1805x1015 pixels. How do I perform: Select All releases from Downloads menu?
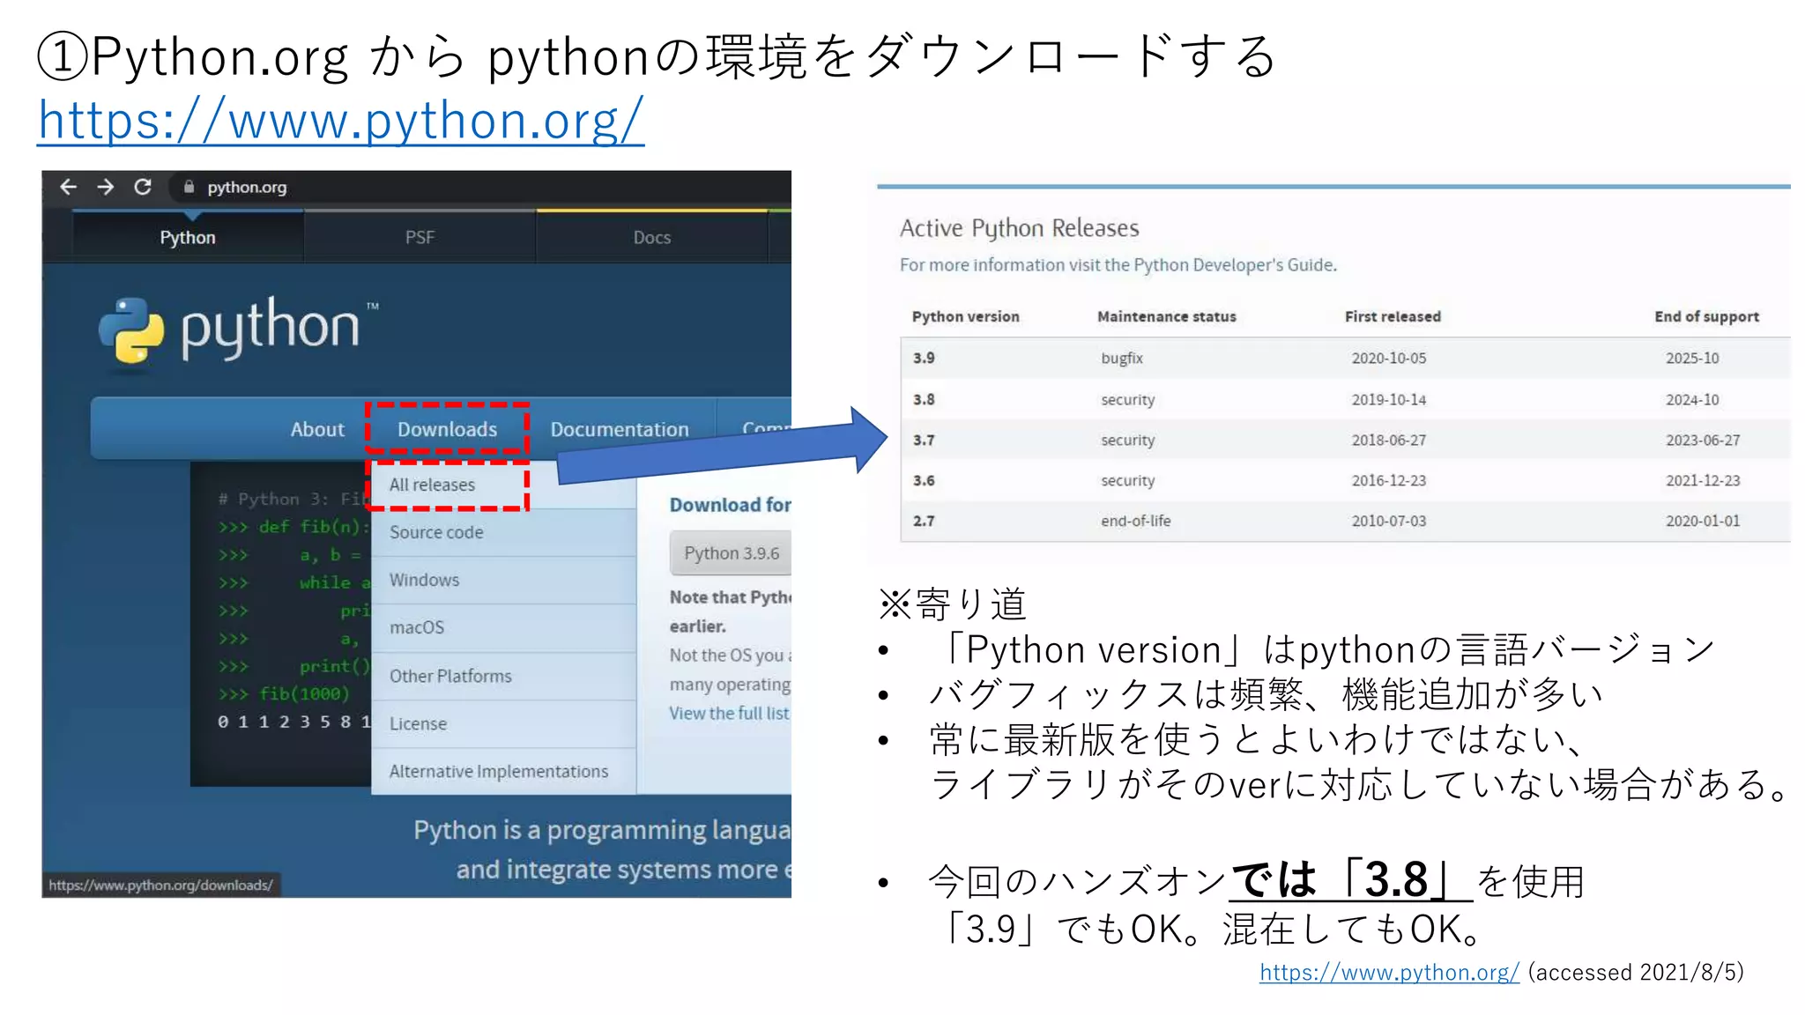pos(432,485)
